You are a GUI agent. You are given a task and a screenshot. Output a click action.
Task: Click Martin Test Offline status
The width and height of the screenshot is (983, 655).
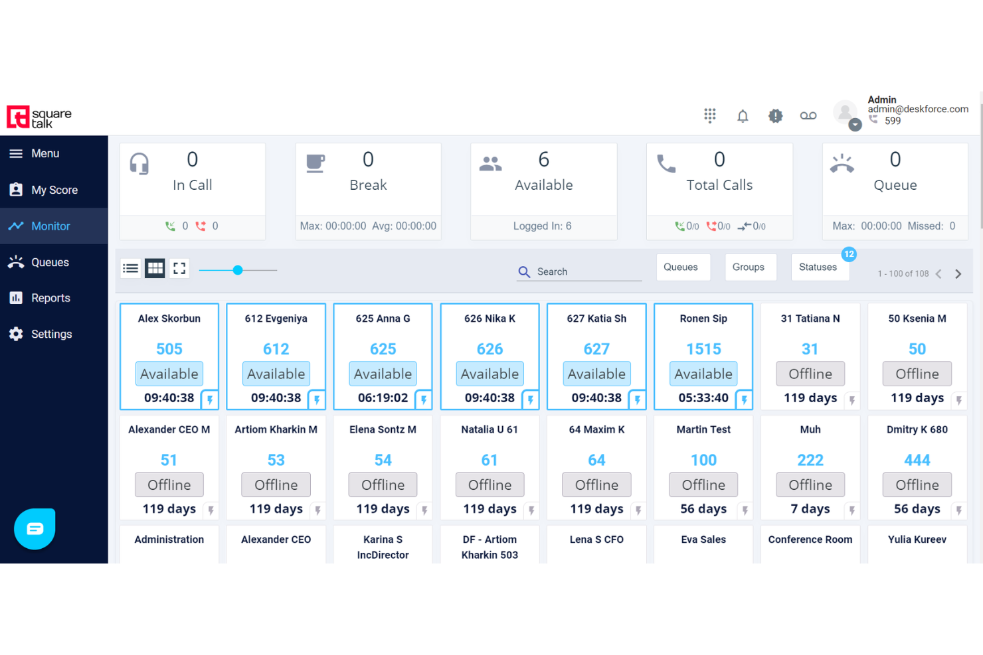(x=703, y=484)
